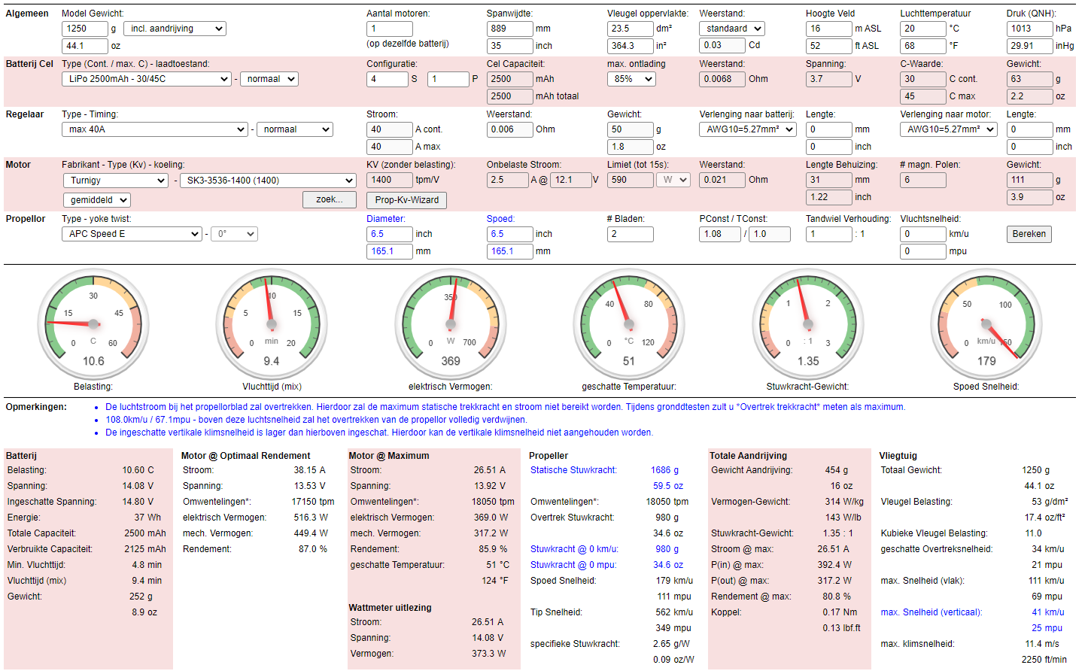1088x671 pixels.
Task: Click the battery series configuration field 4
Action: click(387, 79)
